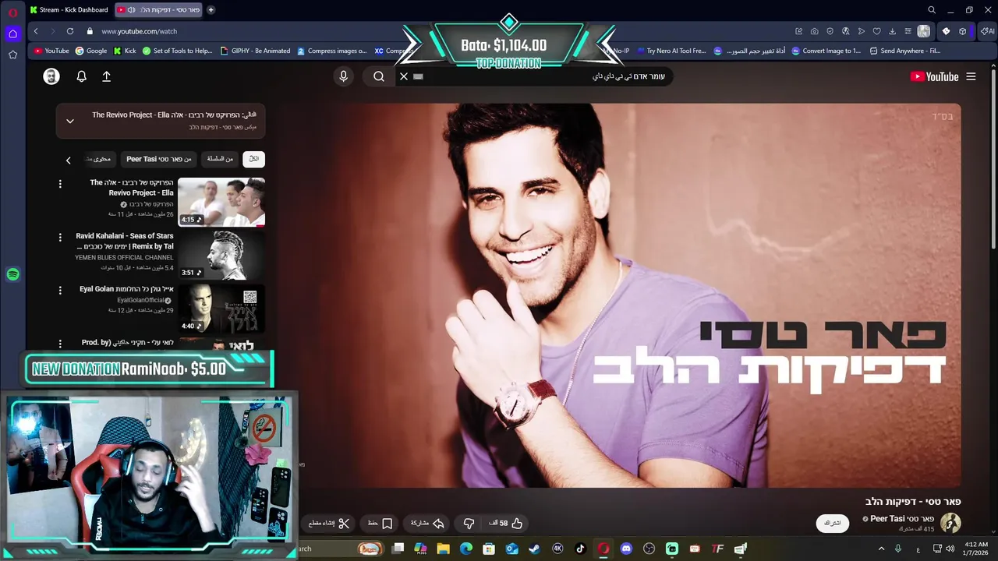Click the YouTube logo
The width and height of the screenshot is (998, 561).
[x=934, y=76]
